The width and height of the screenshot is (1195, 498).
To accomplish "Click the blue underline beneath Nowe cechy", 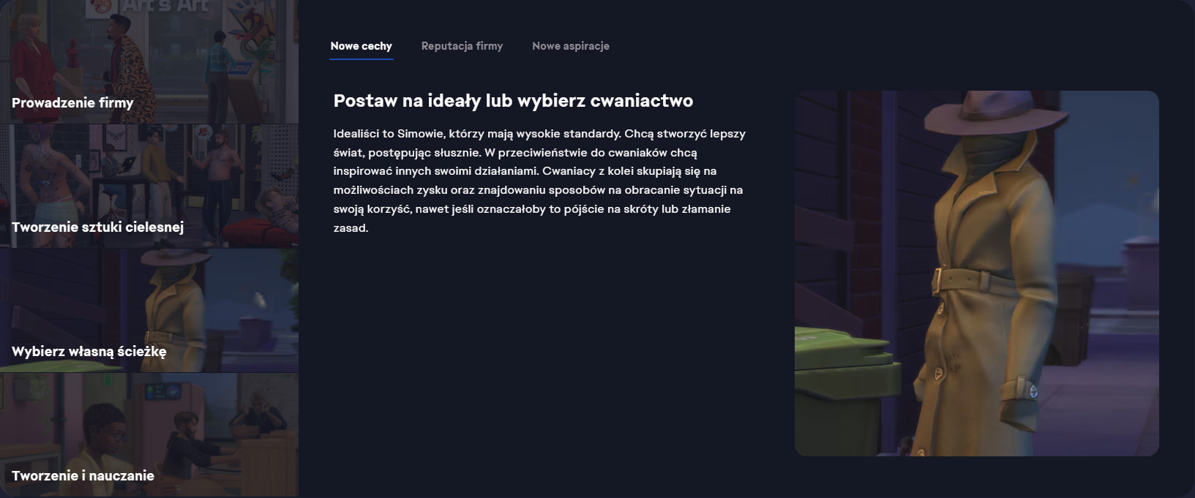I will click(x=361, y=59).
